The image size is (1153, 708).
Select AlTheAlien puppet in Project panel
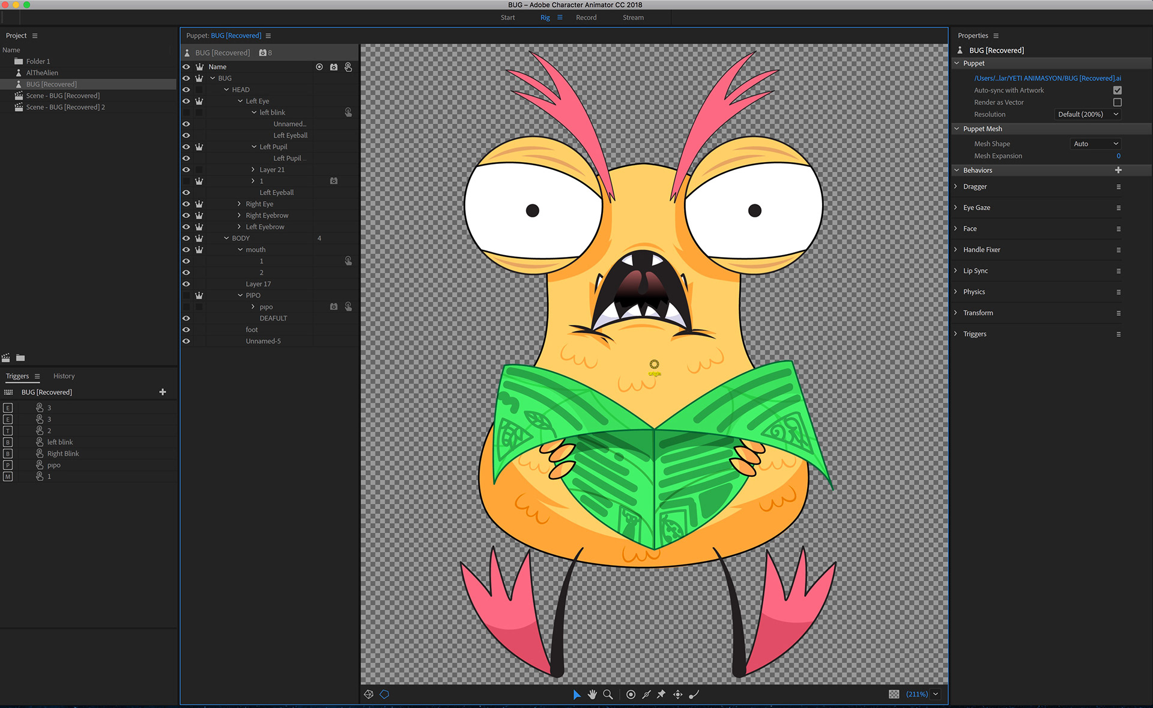click(42, 73)
